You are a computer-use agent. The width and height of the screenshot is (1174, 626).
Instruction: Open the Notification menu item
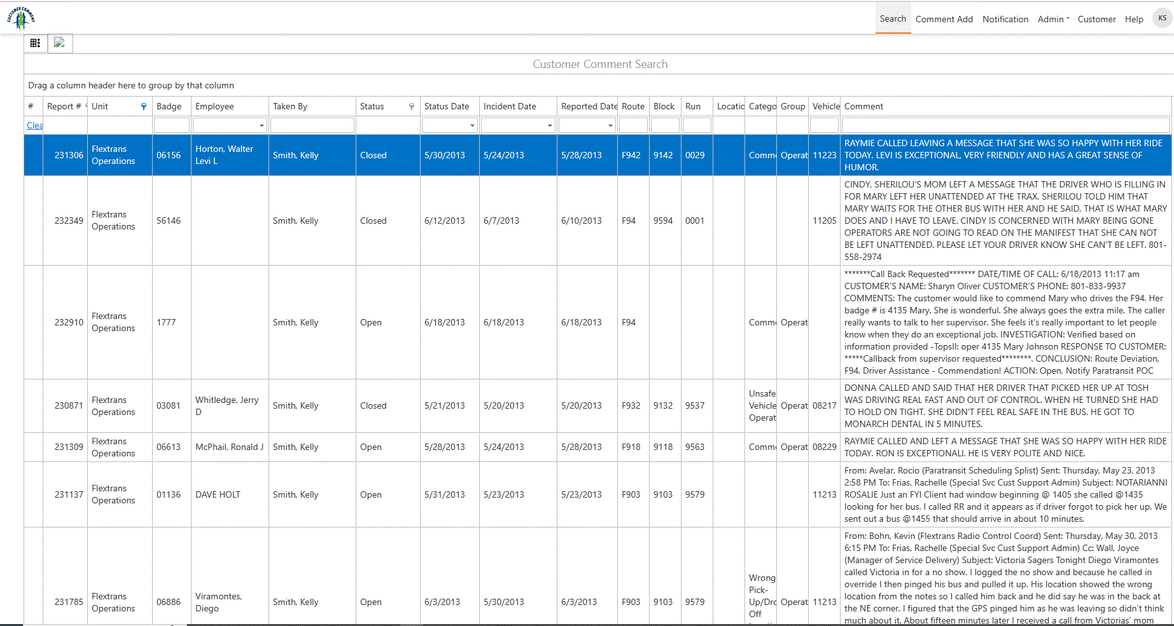tap(1005, 19)
